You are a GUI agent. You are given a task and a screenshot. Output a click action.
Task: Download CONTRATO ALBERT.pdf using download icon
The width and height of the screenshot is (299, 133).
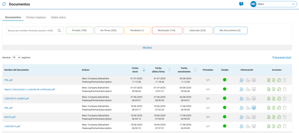point(274,99)
